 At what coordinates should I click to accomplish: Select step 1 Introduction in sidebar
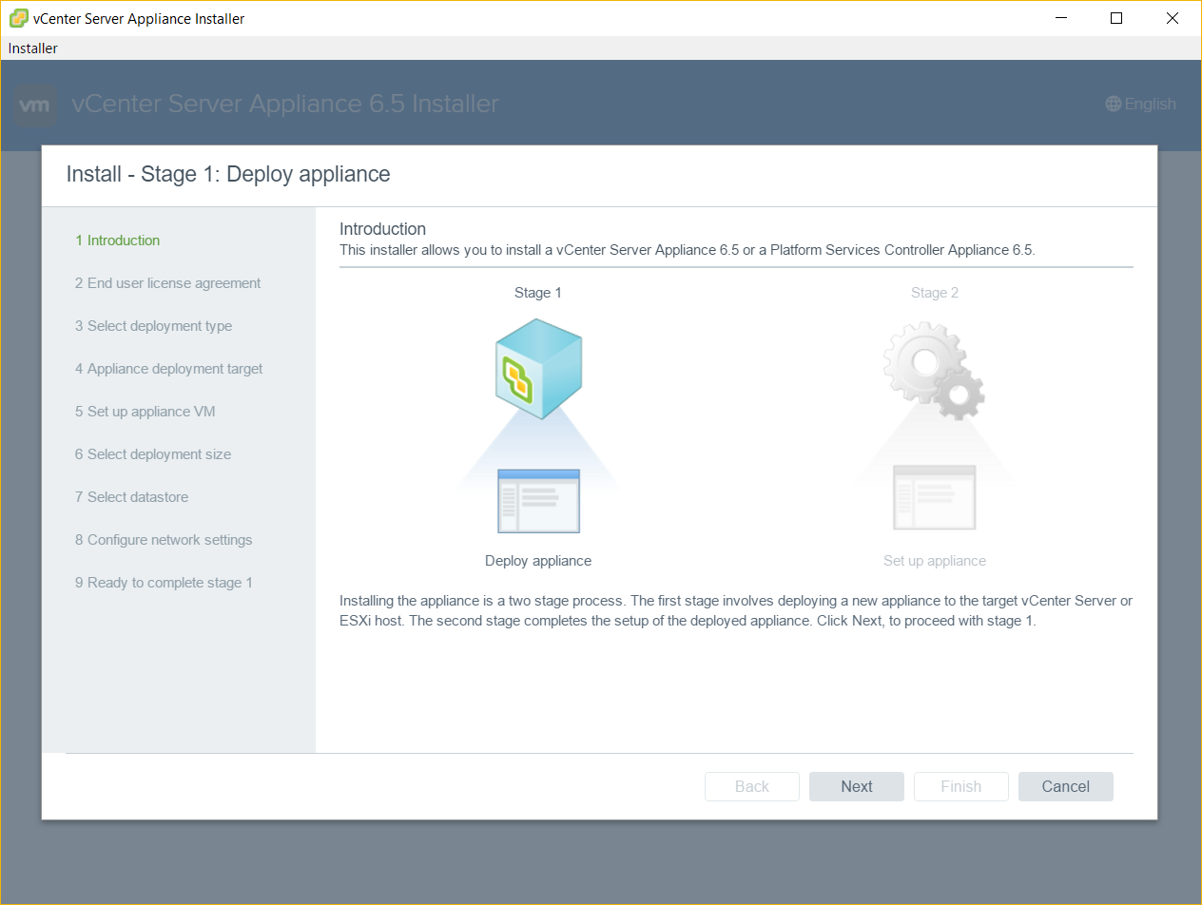[118, 241]
